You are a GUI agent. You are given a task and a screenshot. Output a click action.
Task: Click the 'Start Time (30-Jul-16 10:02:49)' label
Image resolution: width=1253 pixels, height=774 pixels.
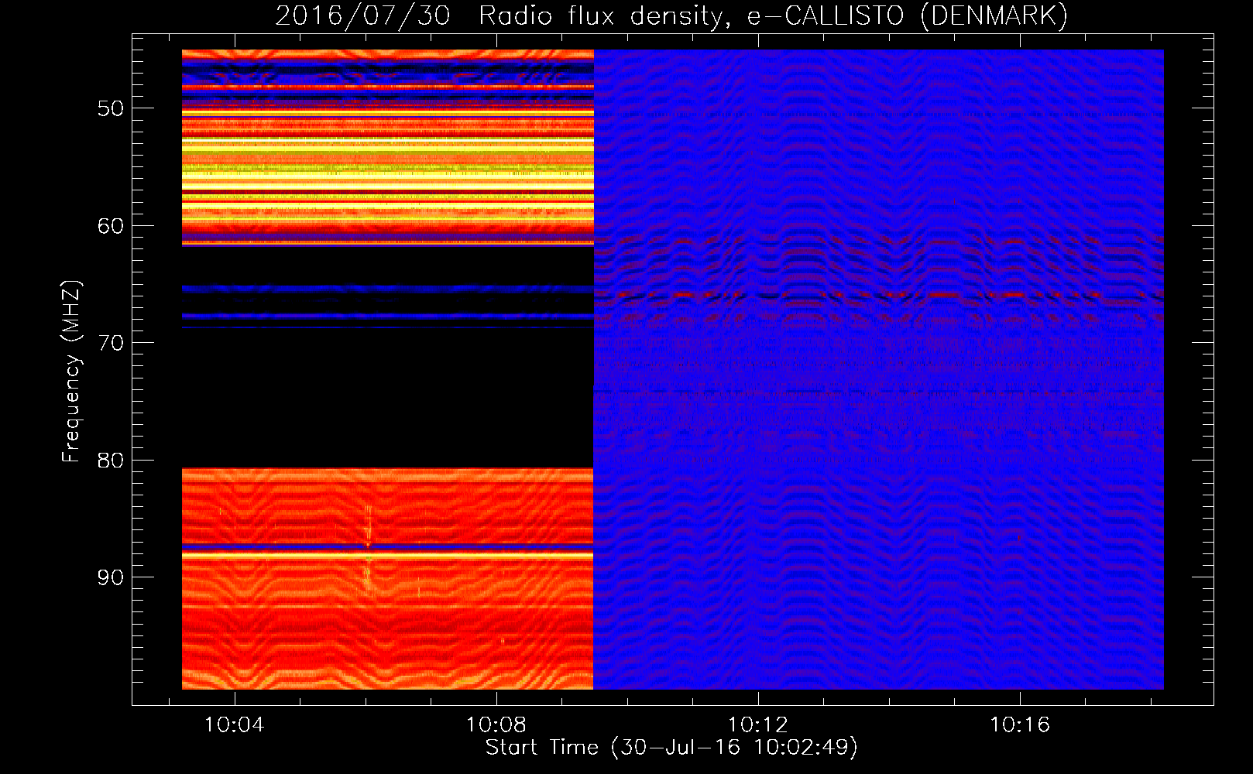(671, 748)
